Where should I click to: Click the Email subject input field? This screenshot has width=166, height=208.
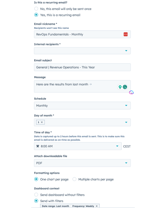(x=82, y=67)
